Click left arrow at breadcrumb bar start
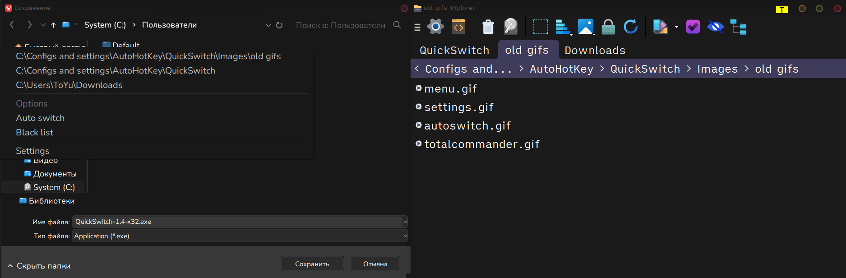 pyautogui.click(x=417, y=69)
